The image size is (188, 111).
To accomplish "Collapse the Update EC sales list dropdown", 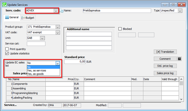I will tap(58, 63).
